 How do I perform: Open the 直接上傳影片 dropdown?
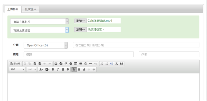click(x=39, y=21)
